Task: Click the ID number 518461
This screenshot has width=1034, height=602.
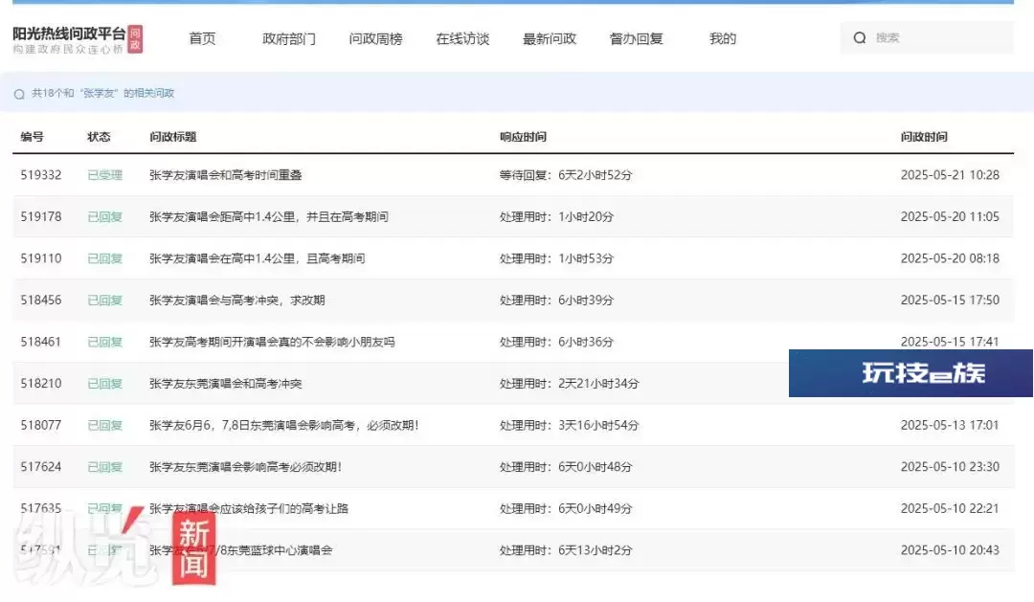Action: coord(41,342)
